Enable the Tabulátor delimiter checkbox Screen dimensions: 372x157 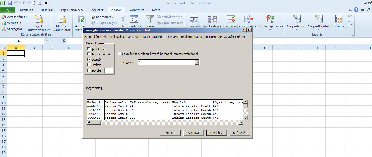click(89, 49)
